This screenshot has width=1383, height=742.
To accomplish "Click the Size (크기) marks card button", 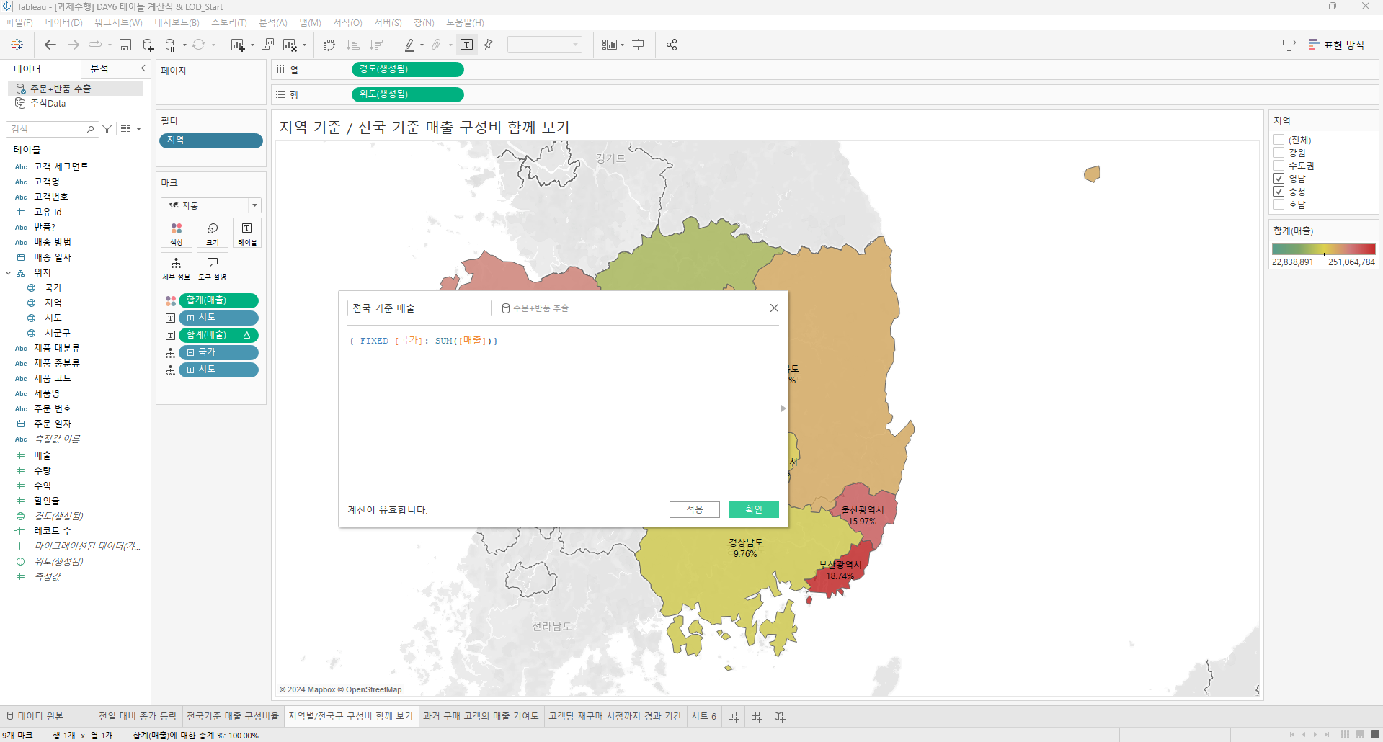I will point(213,233).
